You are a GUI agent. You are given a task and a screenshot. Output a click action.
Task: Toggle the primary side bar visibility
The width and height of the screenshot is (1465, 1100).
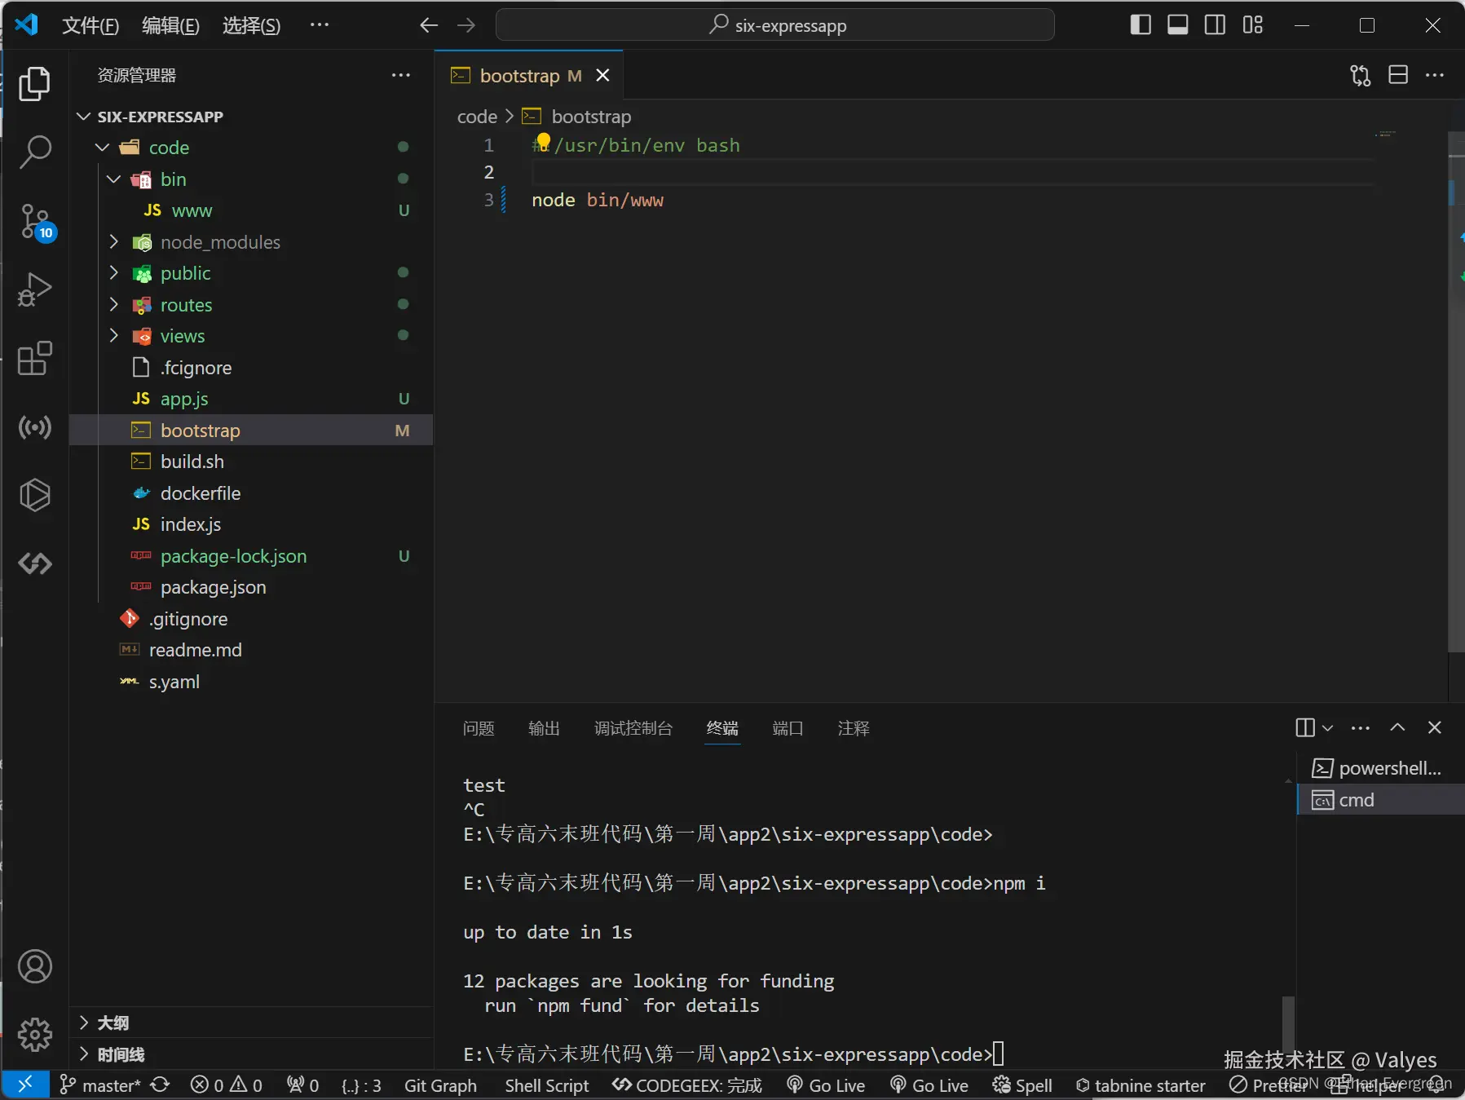point(1141,25)
